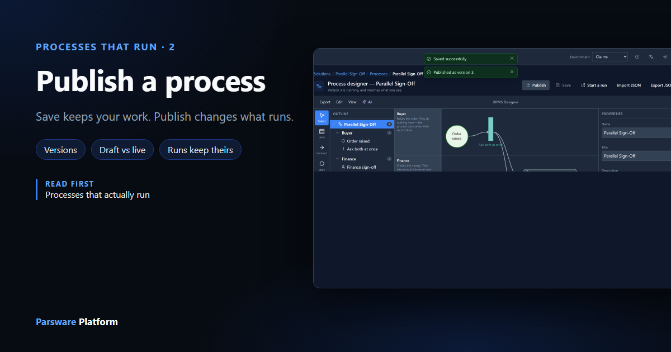Click the Start a run button
This screenshot has height=352, width=671.
[x=594, y=85]
